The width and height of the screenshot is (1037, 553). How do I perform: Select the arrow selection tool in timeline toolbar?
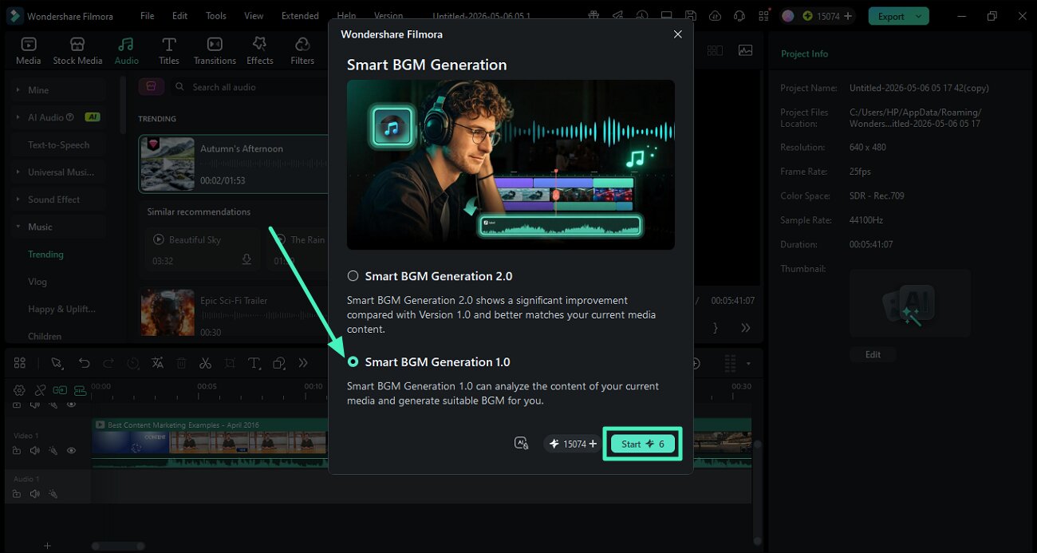pos(57,363)
